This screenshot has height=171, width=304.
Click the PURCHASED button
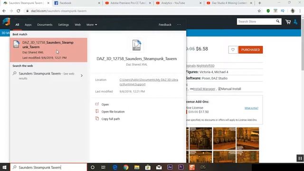[x=250, y=50]
